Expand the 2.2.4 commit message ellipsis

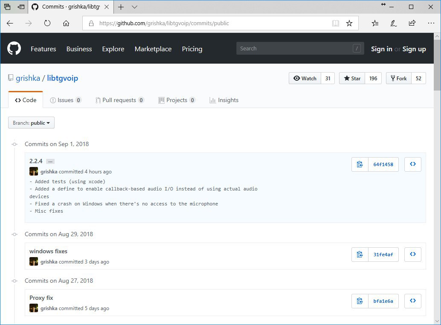coord(50,161)
